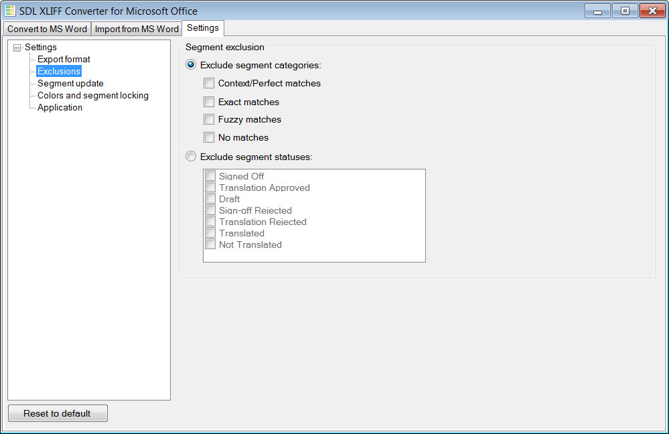This screenshot has height=434, width=669.
Task: Open Application settings
Action: 60,108
